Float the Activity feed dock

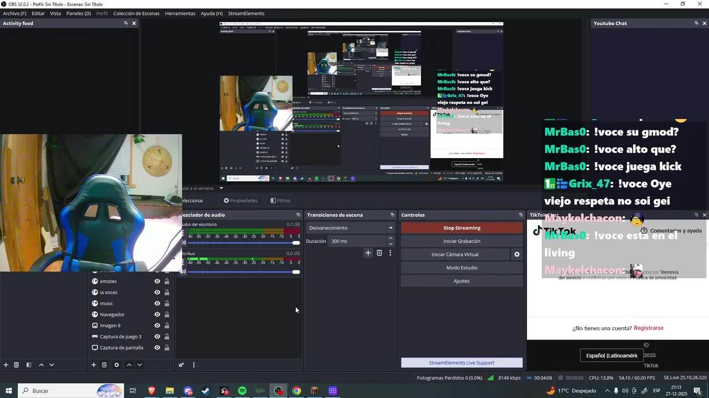[126, 23]
